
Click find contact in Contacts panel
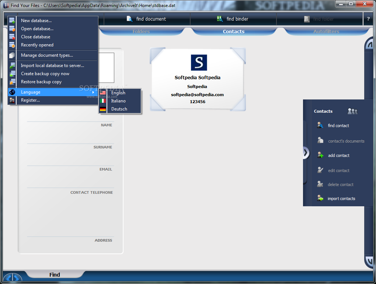tap(338, 126)
